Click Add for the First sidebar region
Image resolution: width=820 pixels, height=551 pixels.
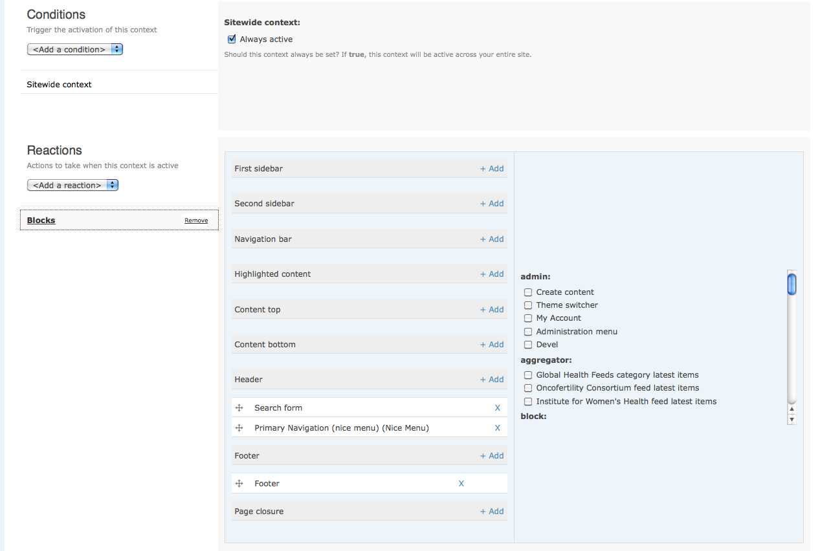[492, 169]
